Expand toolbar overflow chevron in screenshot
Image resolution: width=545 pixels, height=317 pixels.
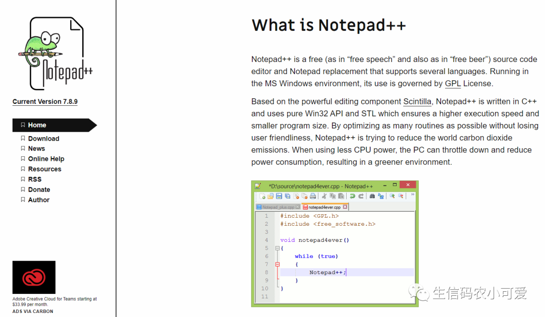pos(413,195)
